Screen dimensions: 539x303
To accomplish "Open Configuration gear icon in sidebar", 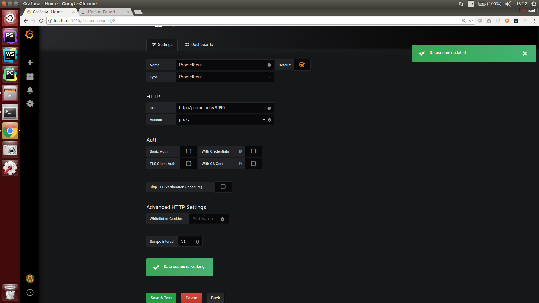I will pos(30,104).
